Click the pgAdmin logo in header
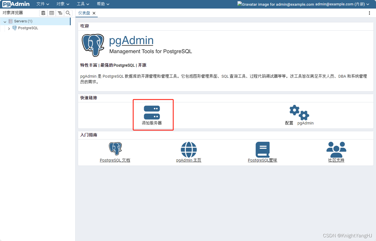This screenshot has height=241, width=376. pyautogui.click(x=16, y=4)
